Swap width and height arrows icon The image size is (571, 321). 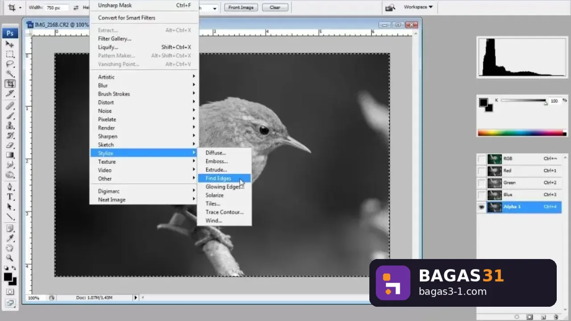pyautogui.click(x=76, y=8)
